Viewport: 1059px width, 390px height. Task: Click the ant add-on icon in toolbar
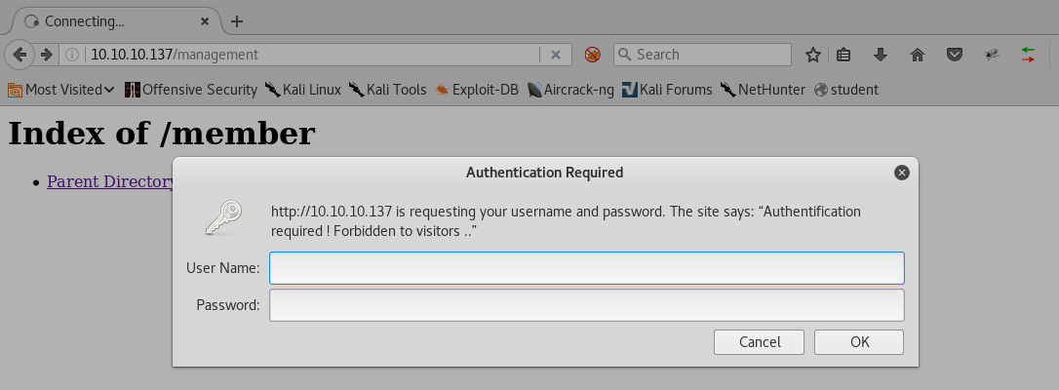click(992, 56)
